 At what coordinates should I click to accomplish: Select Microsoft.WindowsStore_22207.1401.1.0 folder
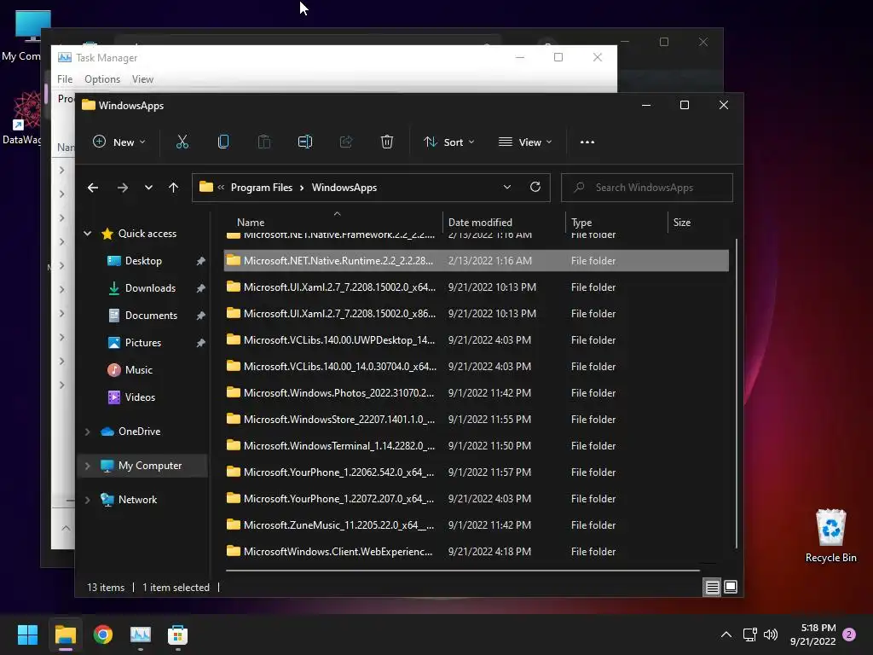click(476, 419)
